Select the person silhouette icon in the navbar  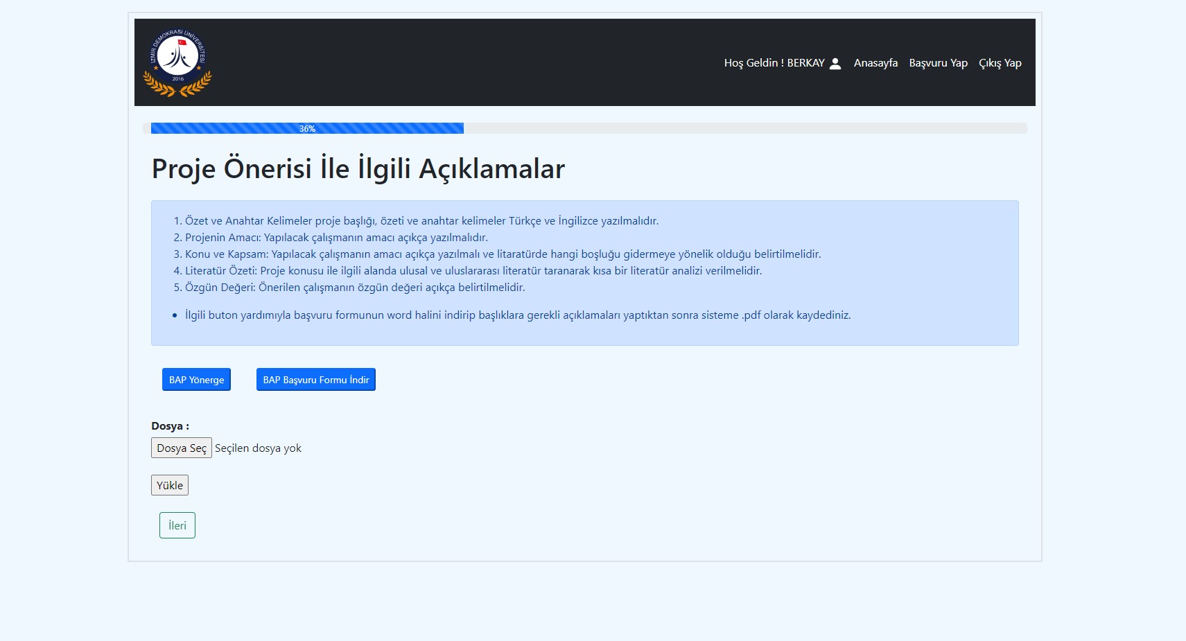[836, 62]
